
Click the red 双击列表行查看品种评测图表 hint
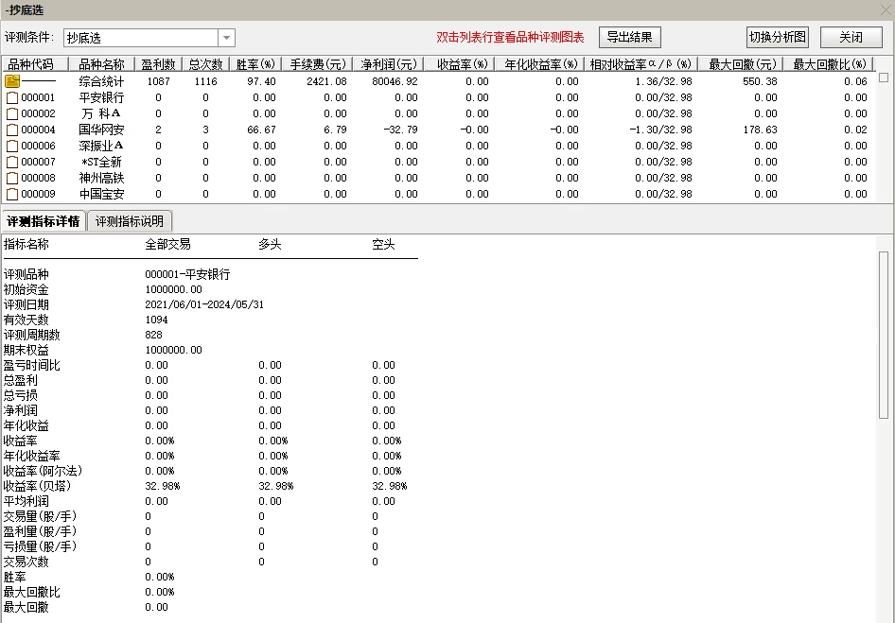510,38
